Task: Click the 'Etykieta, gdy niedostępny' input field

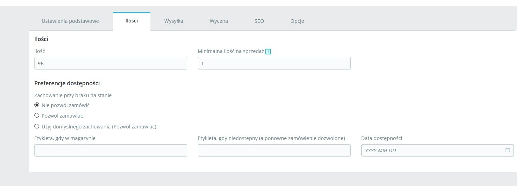Action: click(274, 150)
